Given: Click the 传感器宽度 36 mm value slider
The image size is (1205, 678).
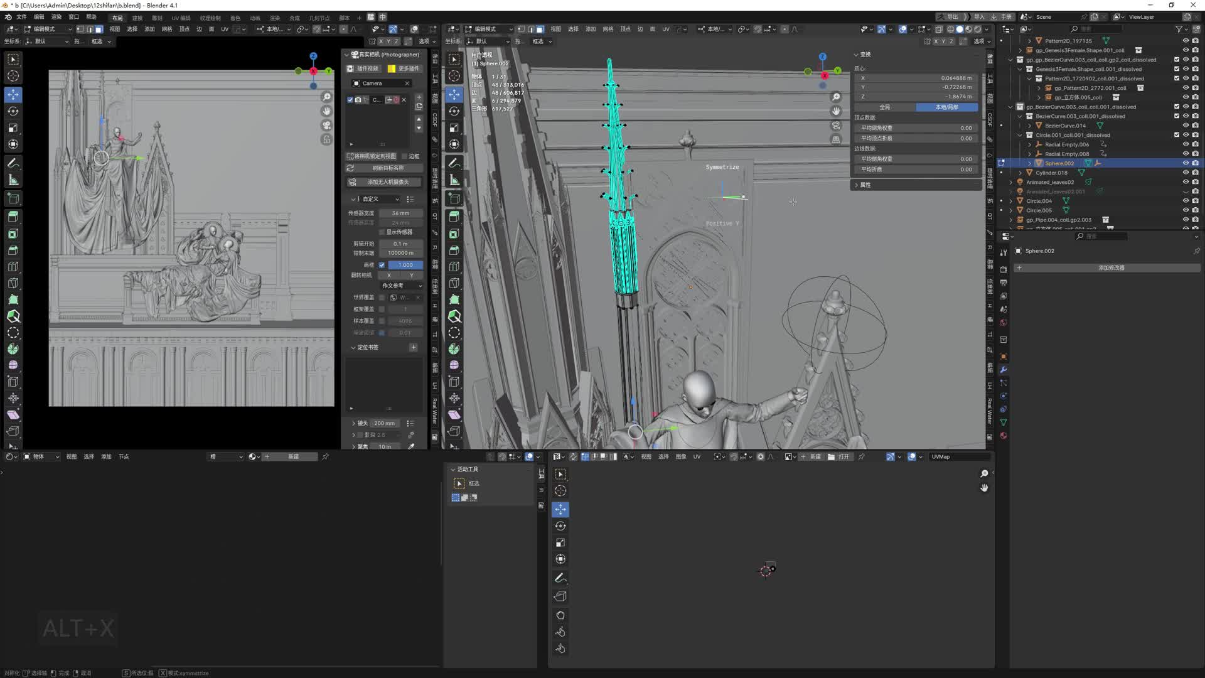Looking at the screenshot, I should (x=402, y=213).
